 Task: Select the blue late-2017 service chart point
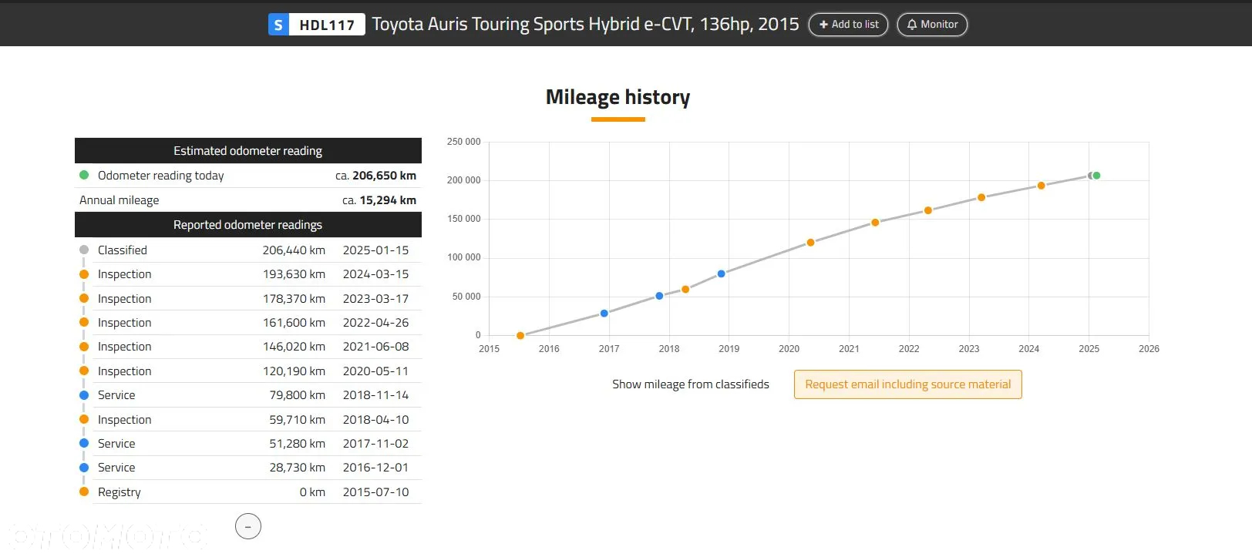[x=659, y=296]
